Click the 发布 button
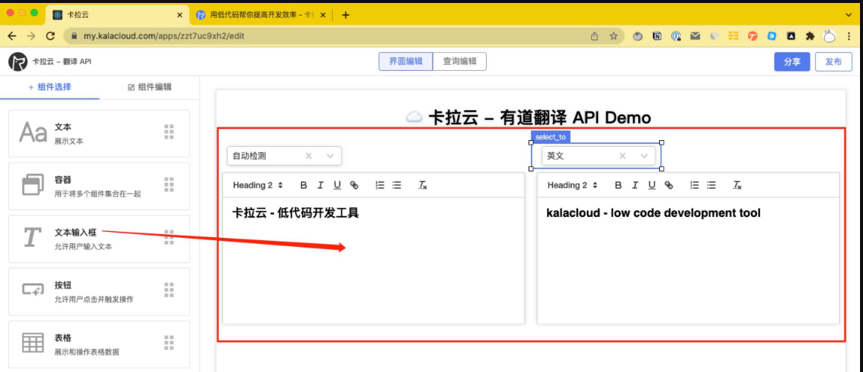 coord(833,62)
